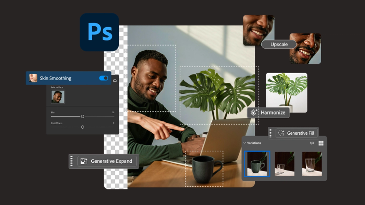Click the upscaled face thumbnail right of Upscale
Screen dimensions: 365x205
click(x=305, y=49)
